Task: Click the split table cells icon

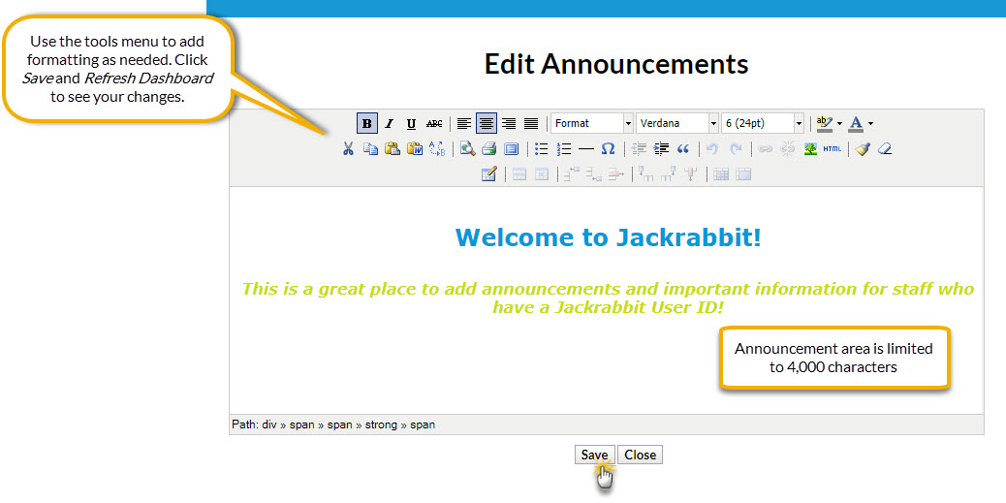Action: (721, 173)
